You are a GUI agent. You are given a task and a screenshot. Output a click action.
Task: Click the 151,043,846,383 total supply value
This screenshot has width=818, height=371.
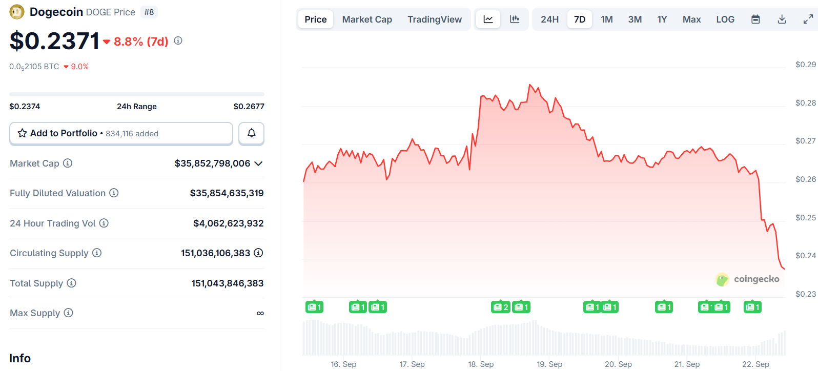point(228,283)
